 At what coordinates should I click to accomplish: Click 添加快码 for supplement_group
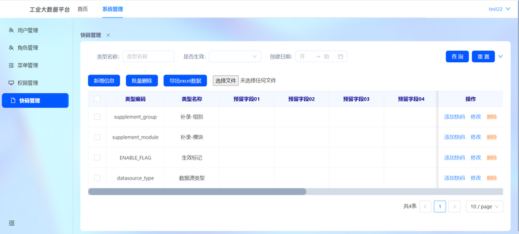pos(455,117)
